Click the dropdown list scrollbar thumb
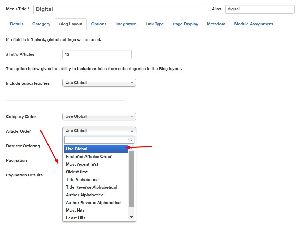The image size is (298, 228). [x=131, y=179]
